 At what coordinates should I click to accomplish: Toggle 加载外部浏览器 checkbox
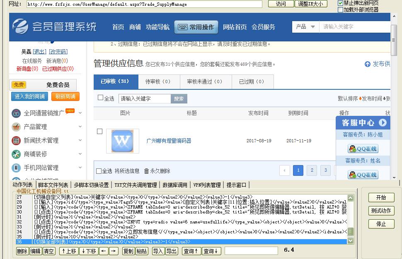click(x=341, y=10)
